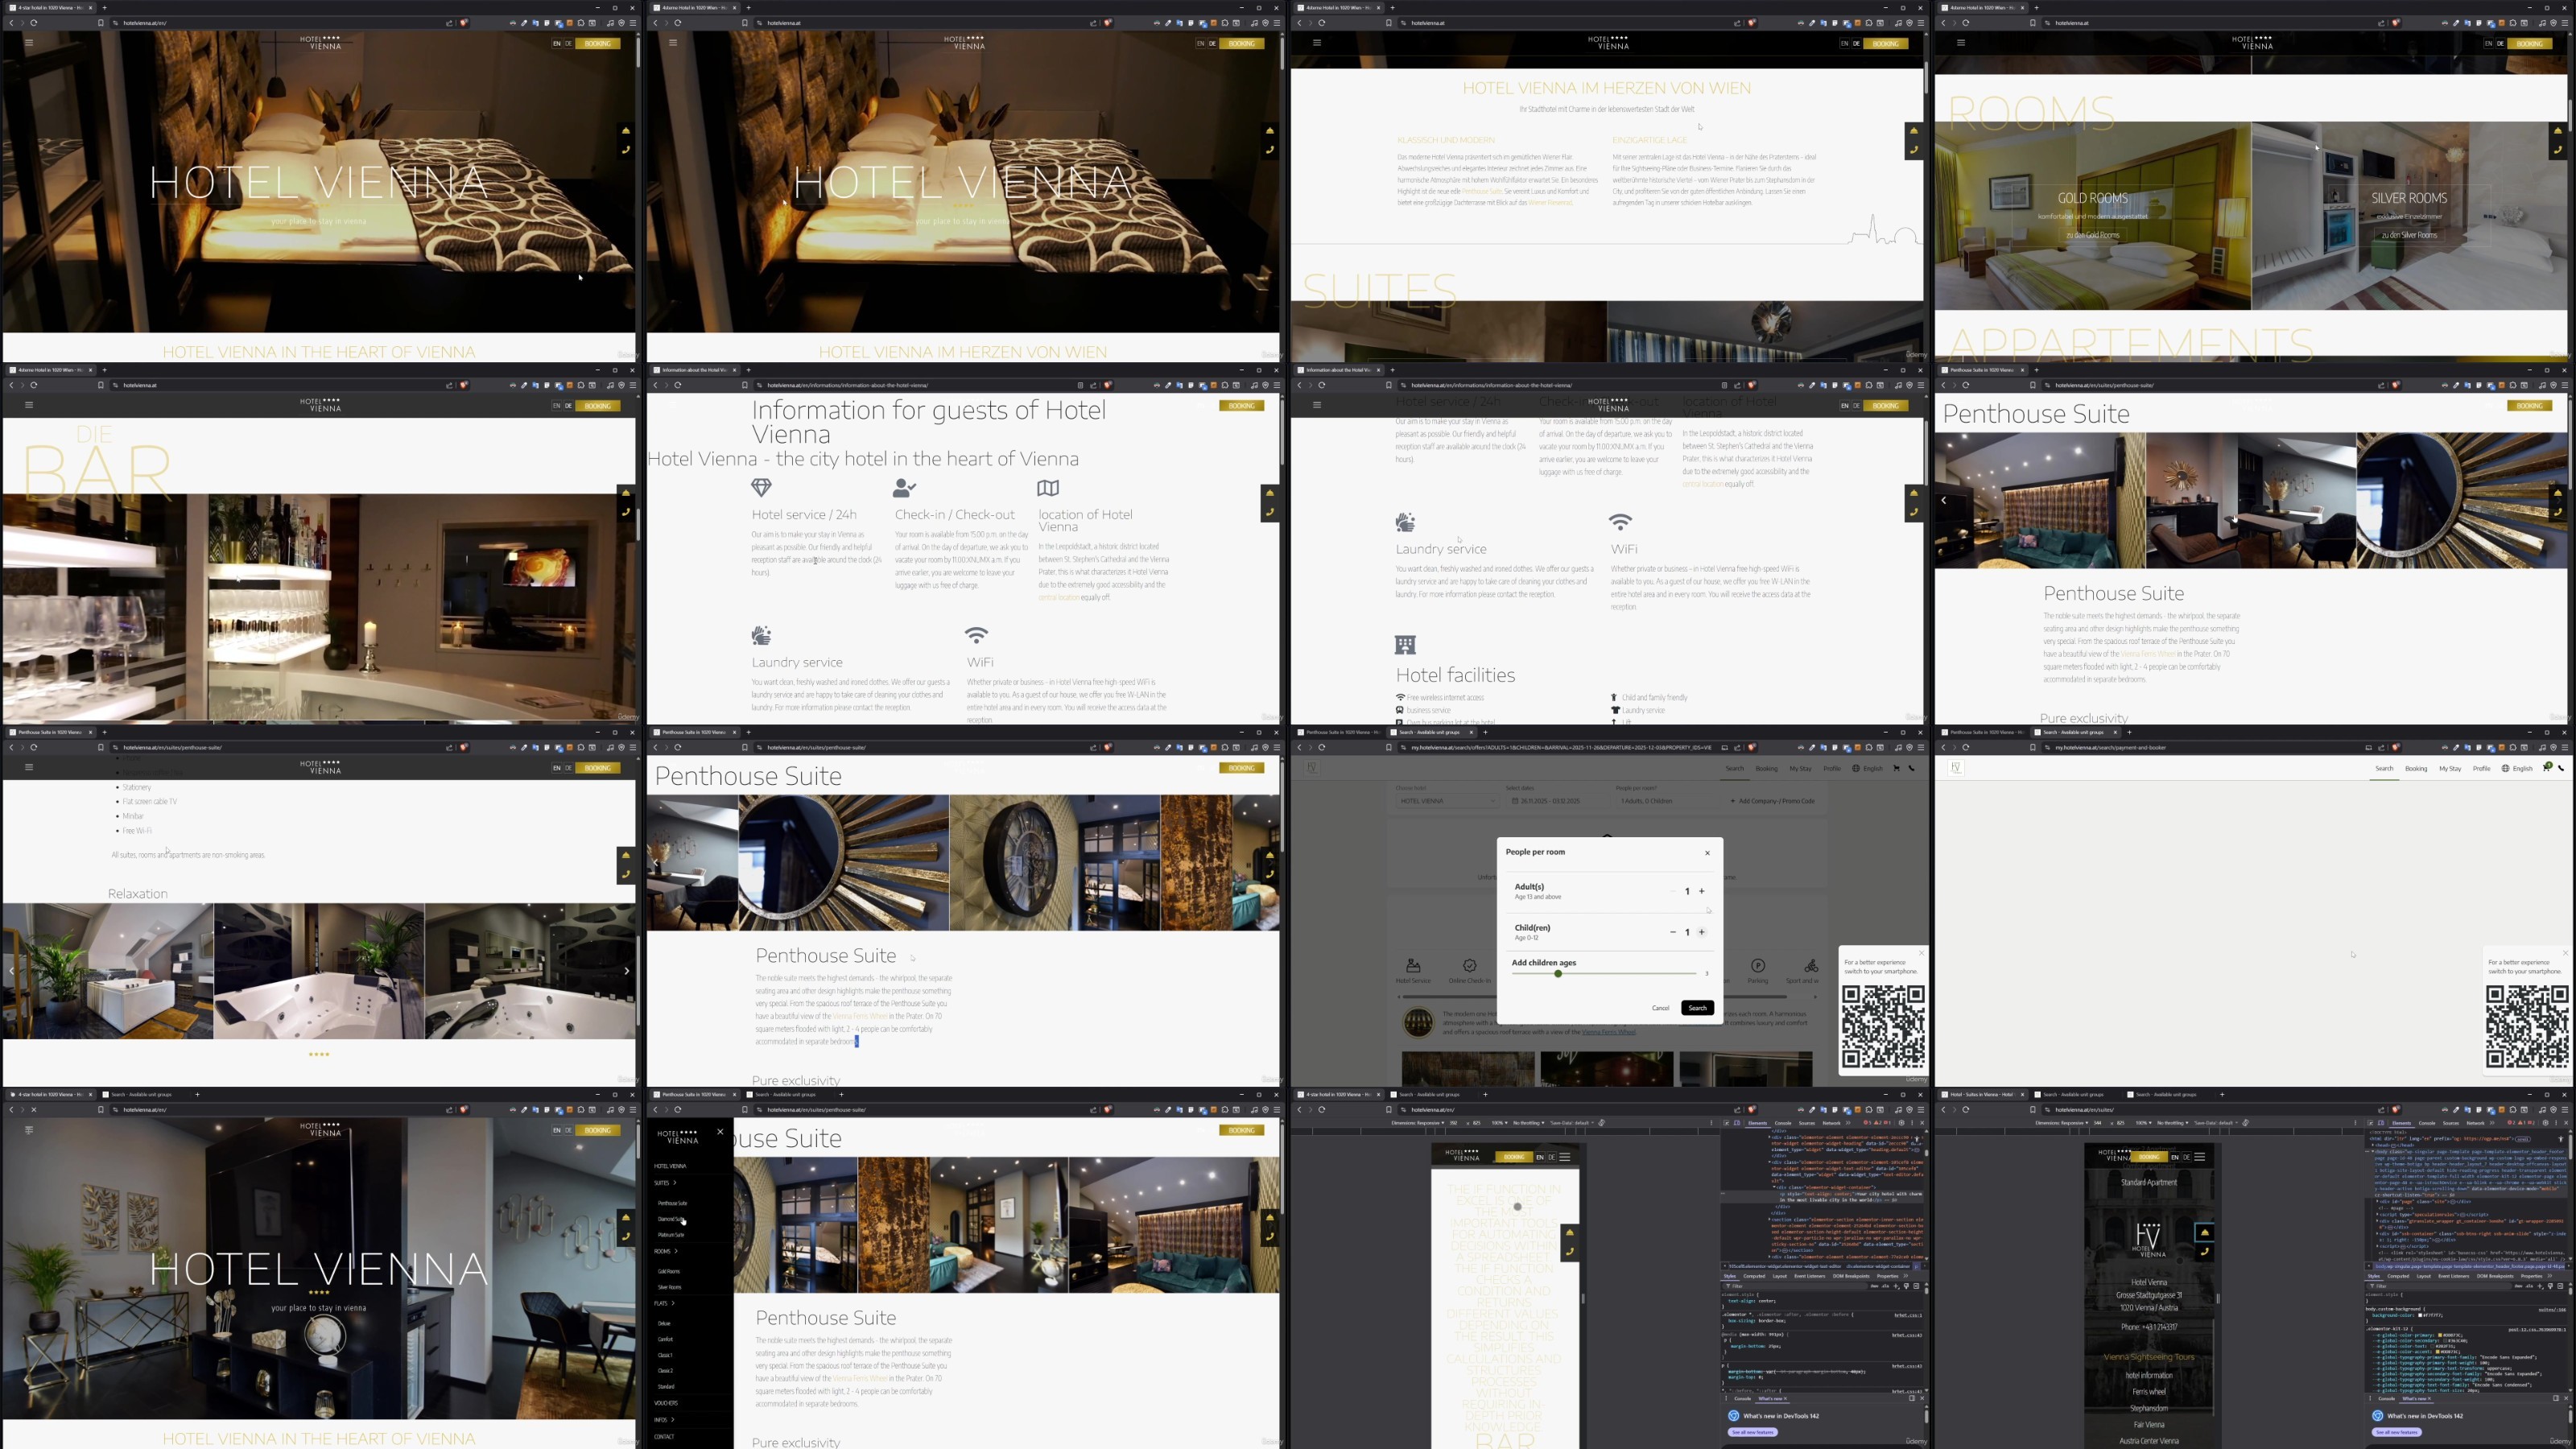Viewport: 2576px width, 1449px height.
Task: Close the black side navigation menu
Action: (720, 1132)
